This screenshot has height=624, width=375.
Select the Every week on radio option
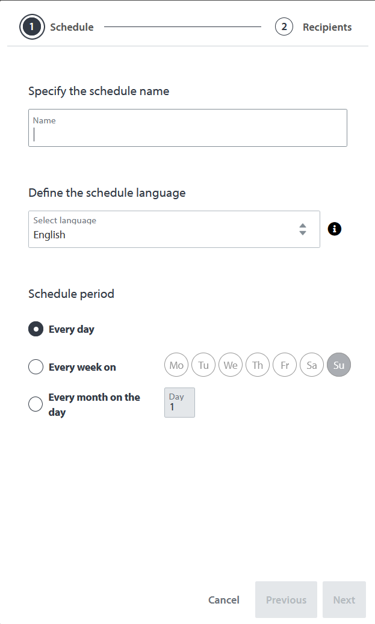[36, 367]
